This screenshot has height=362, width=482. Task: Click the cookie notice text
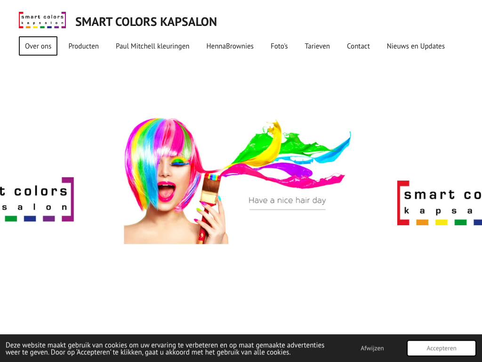click(x=165, y=348)
